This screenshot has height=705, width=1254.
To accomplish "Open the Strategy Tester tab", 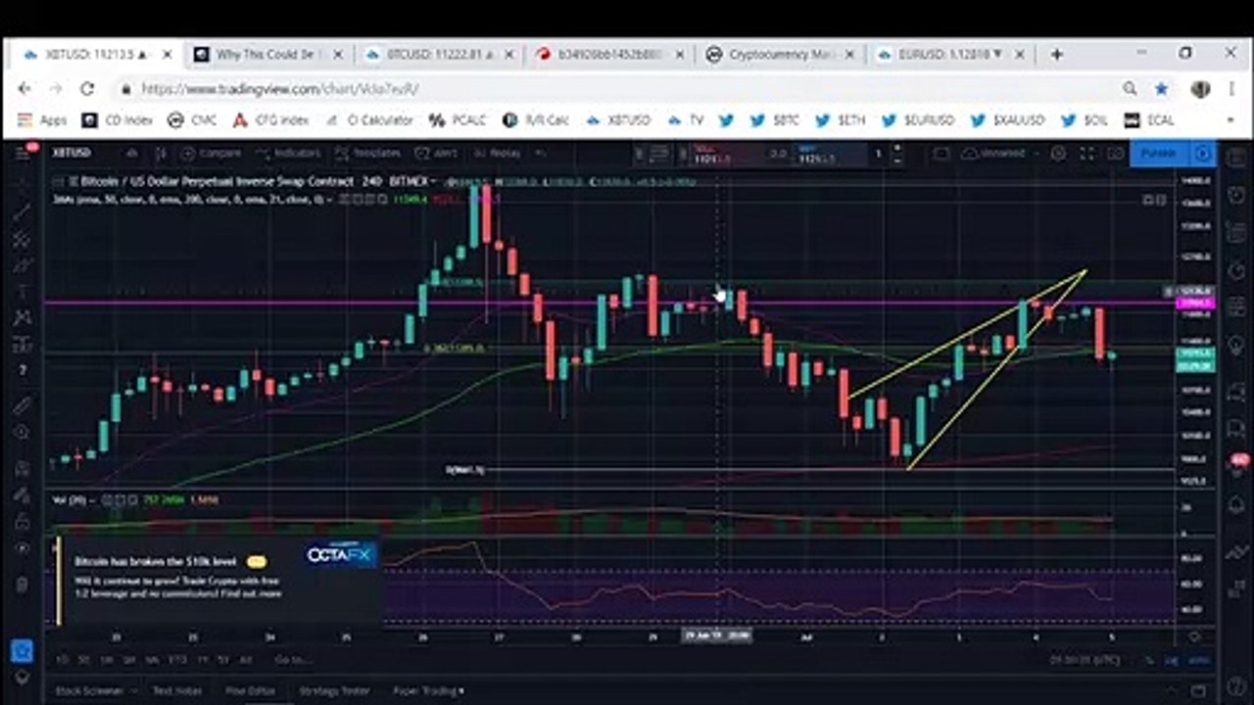I will pos(334,690).
